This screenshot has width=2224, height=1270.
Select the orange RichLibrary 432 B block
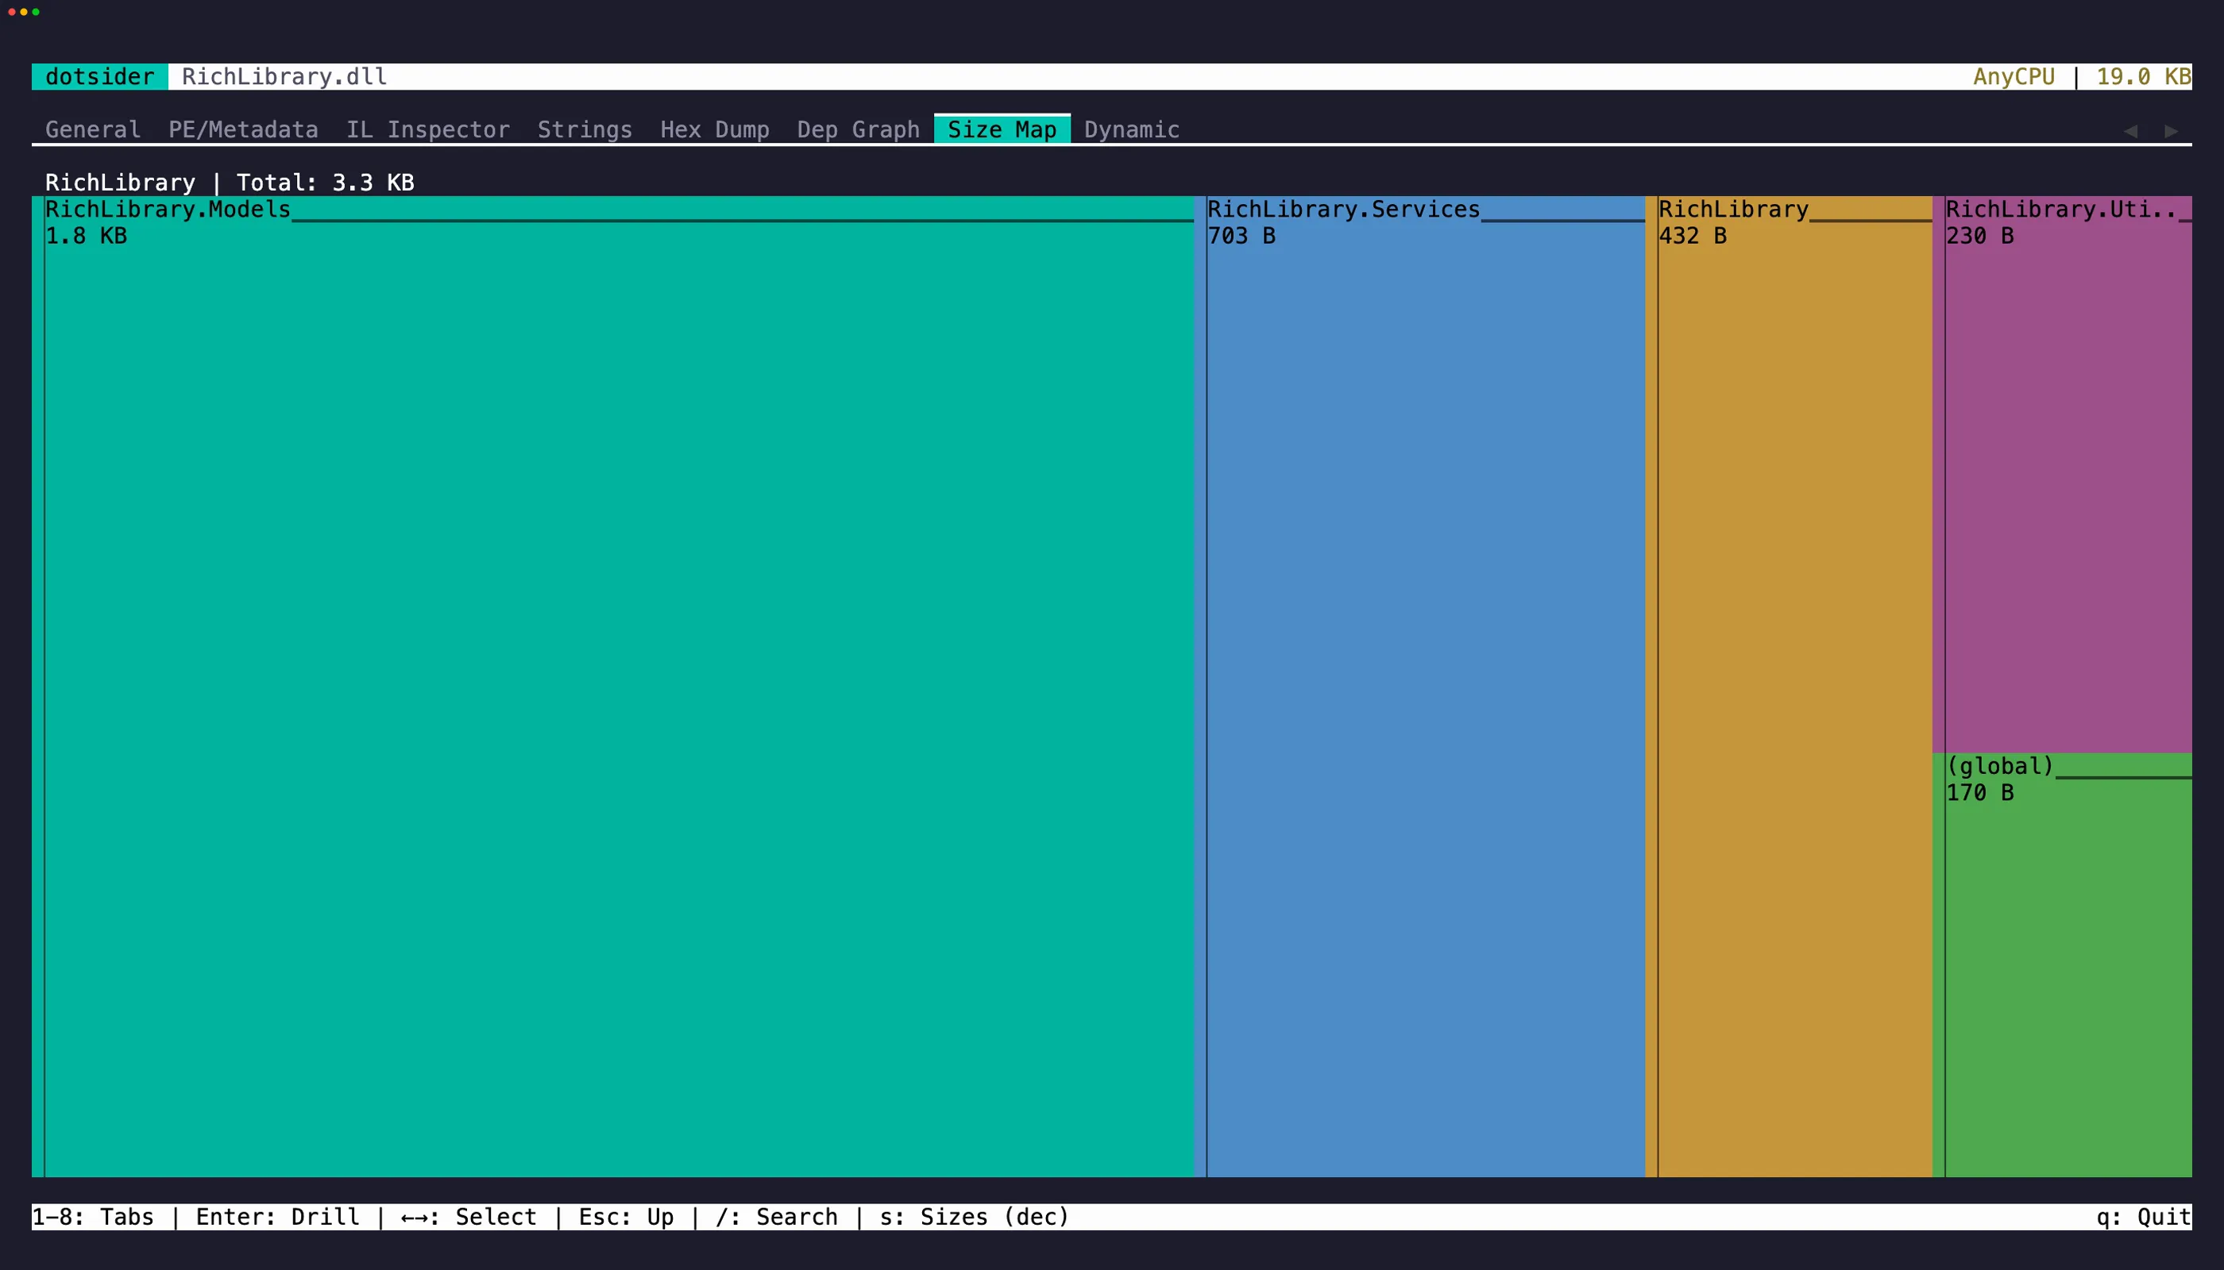(x=1789, y=687)
